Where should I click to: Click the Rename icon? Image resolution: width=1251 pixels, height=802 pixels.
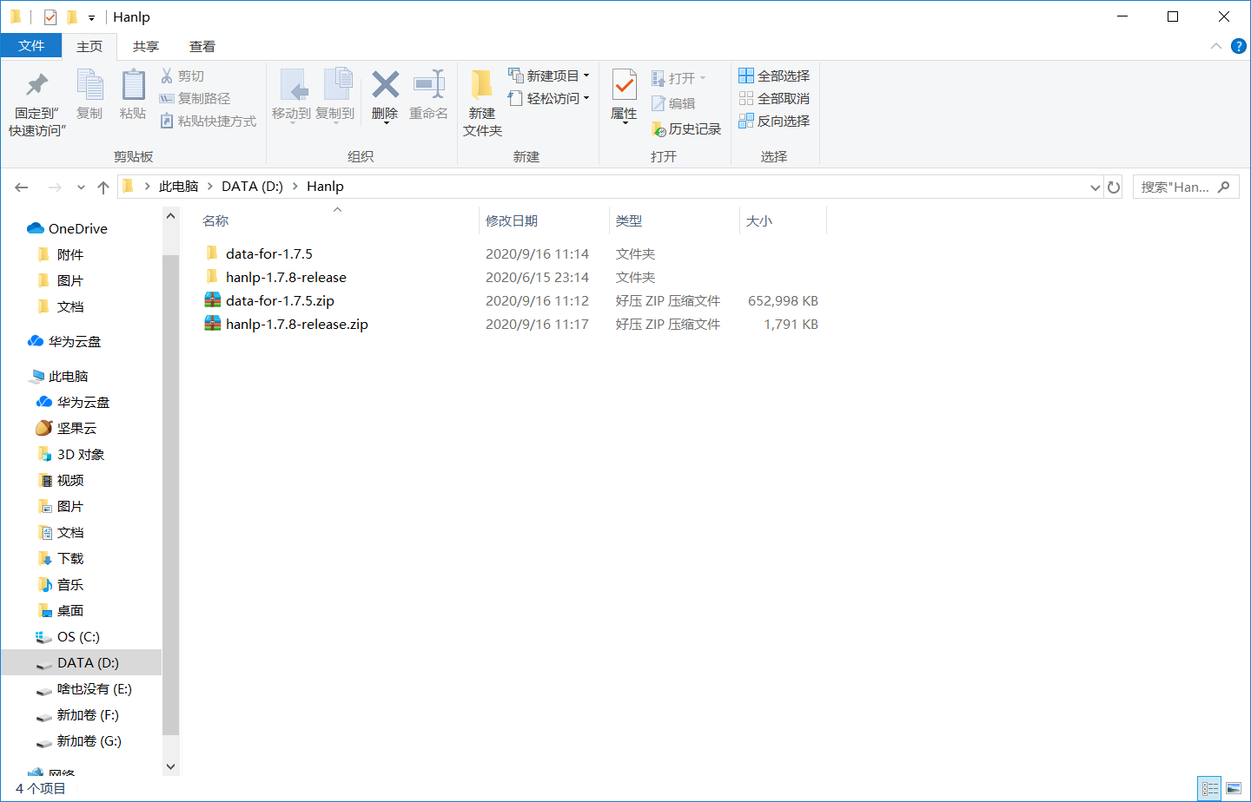pyautogui.click(x=428, y=84)
